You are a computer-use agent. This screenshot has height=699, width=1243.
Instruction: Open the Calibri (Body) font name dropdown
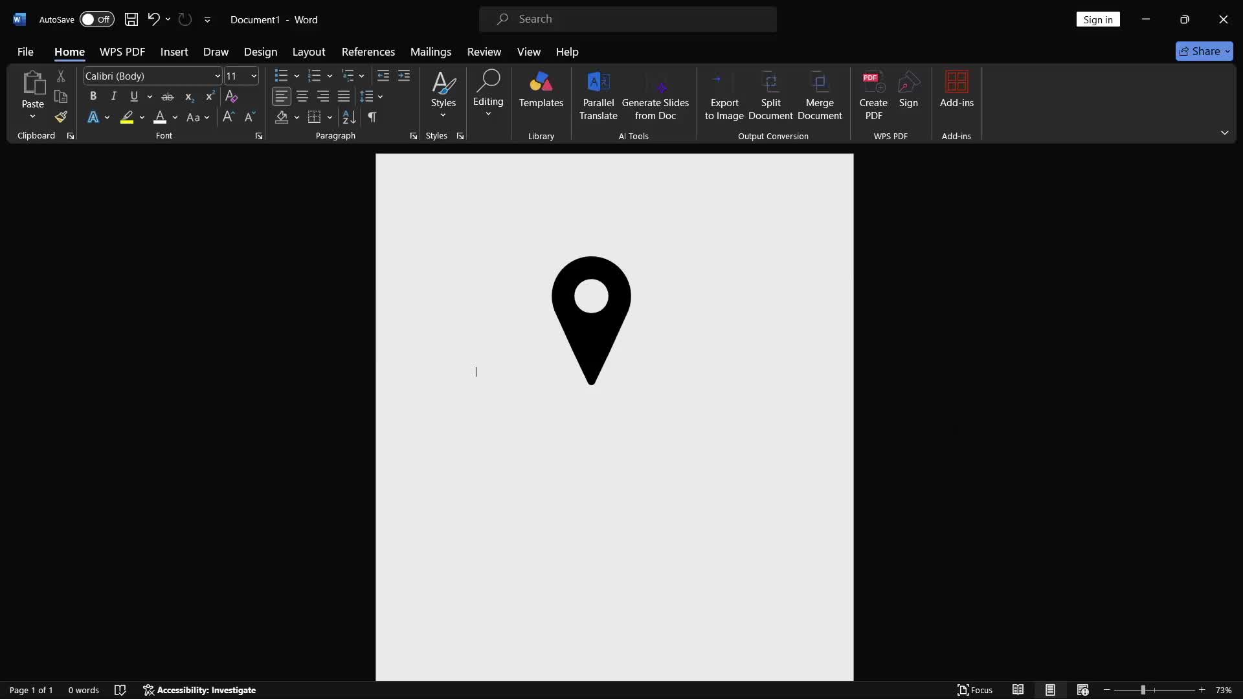(218, 76)
